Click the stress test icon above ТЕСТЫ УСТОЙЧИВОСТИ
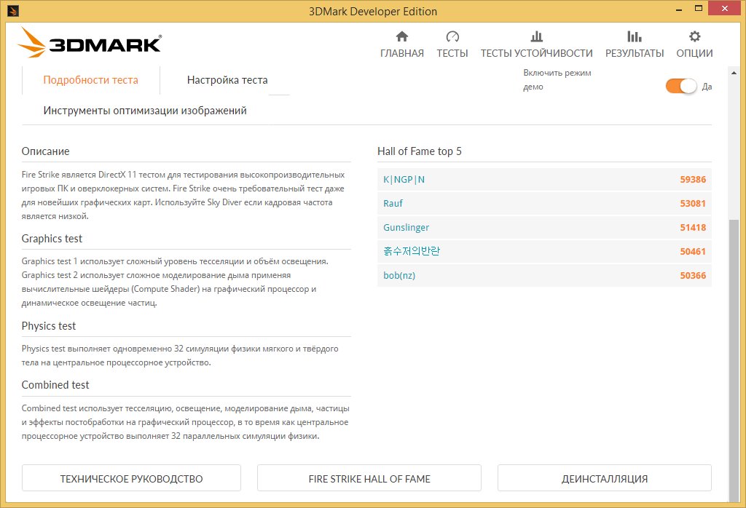746x508 pixels. tap(537, 36)
